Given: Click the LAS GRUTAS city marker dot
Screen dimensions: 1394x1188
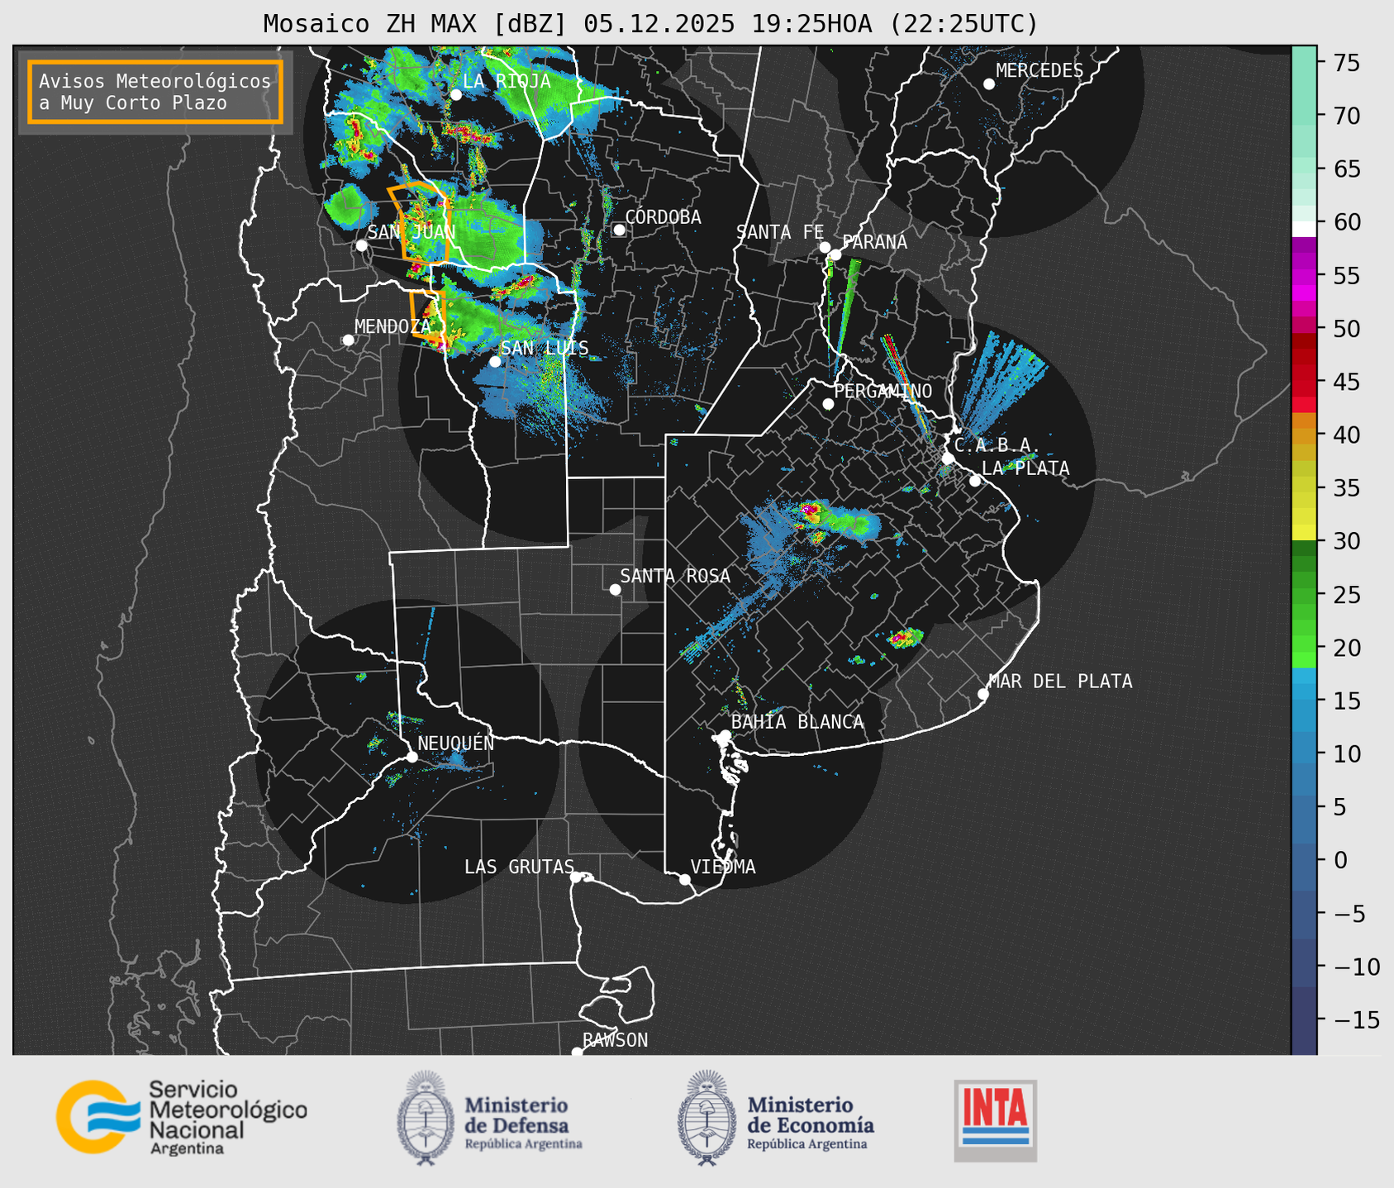Looking at the screenshot, I should click(x=576, y=877).
